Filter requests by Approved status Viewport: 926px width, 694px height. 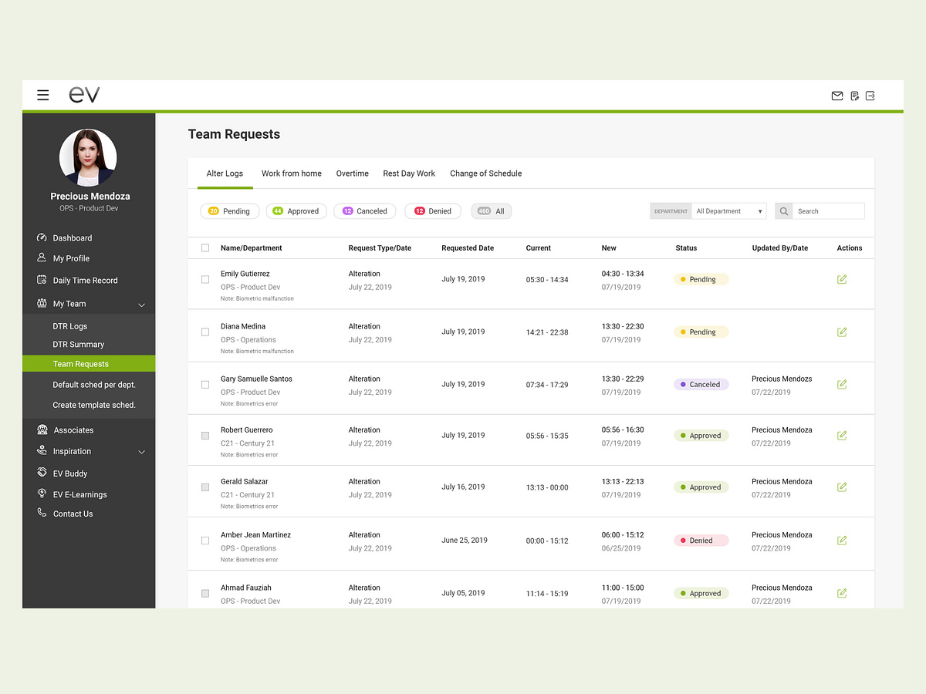click(296, 211)
